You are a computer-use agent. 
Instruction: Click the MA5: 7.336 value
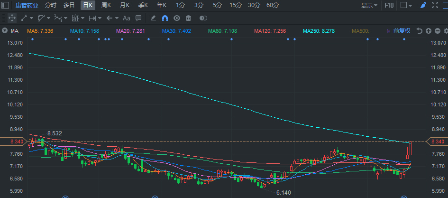pyautogui.click(x=40, y=31)
